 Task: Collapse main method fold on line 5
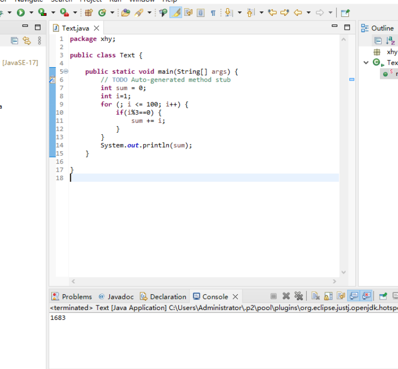(x=66, y=71)
